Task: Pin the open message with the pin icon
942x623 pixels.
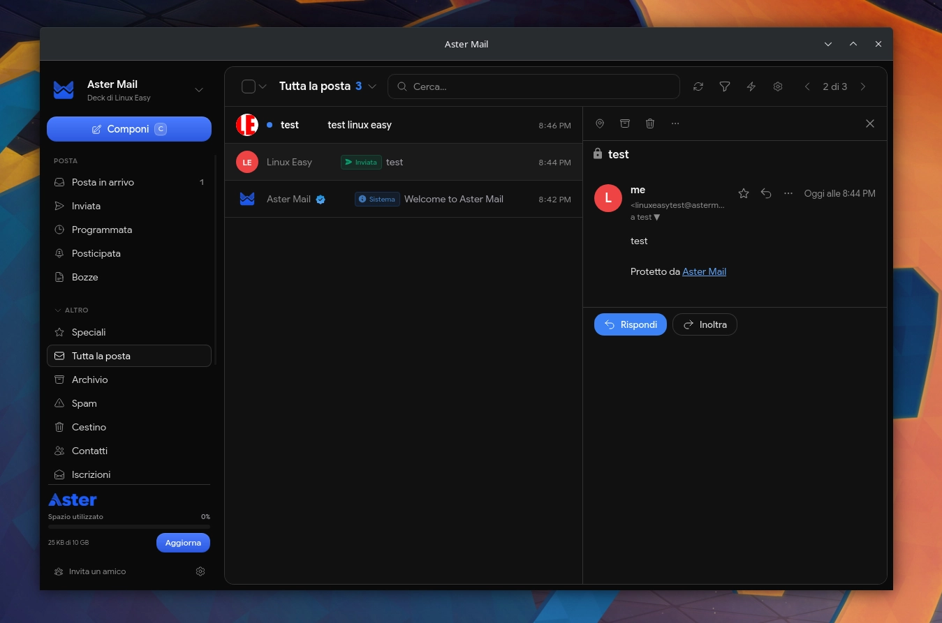Action: pyautogui.click(x=600, y=123)
